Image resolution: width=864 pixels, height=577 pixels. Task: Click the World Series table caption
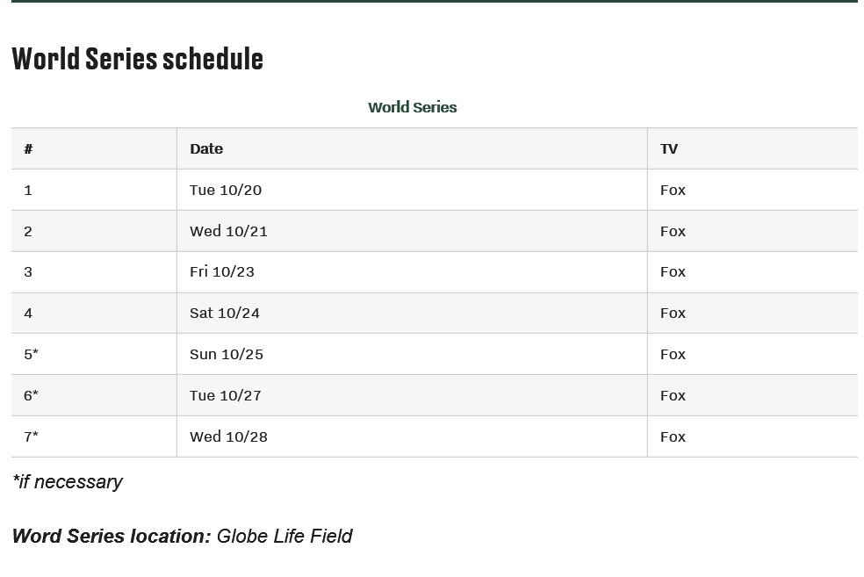(412, 107)
